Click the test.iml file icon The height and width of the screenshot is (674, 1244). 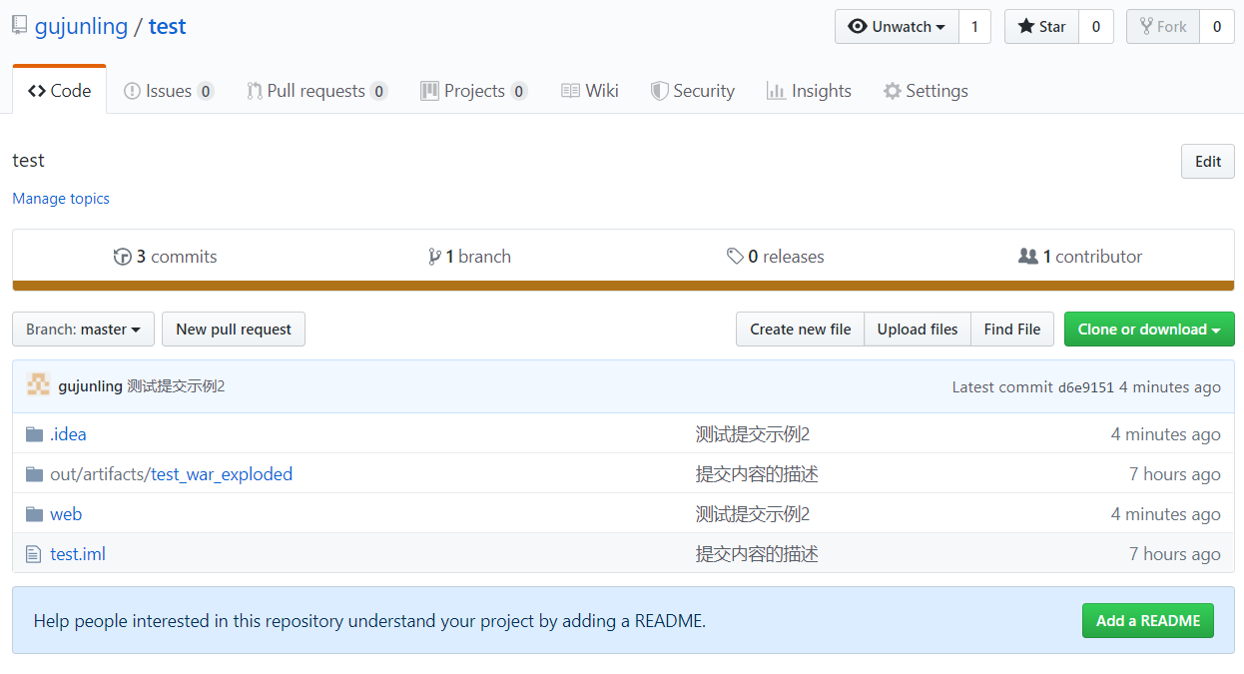34,554
